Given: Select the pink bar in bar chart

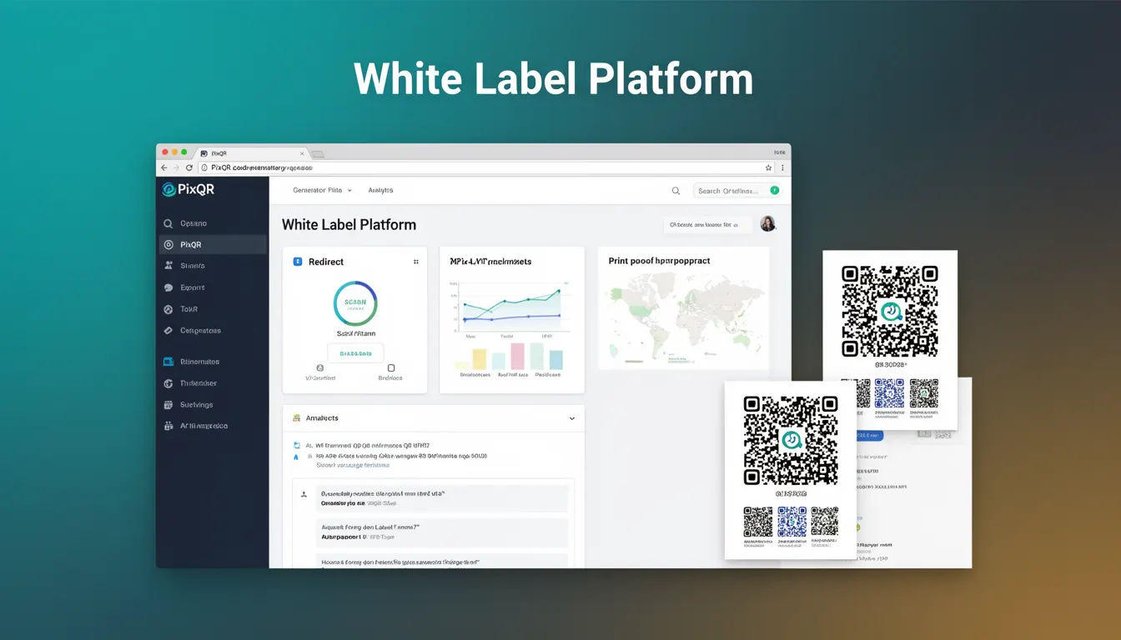Looking at the screenshot, I should click(x=517, y=356).
